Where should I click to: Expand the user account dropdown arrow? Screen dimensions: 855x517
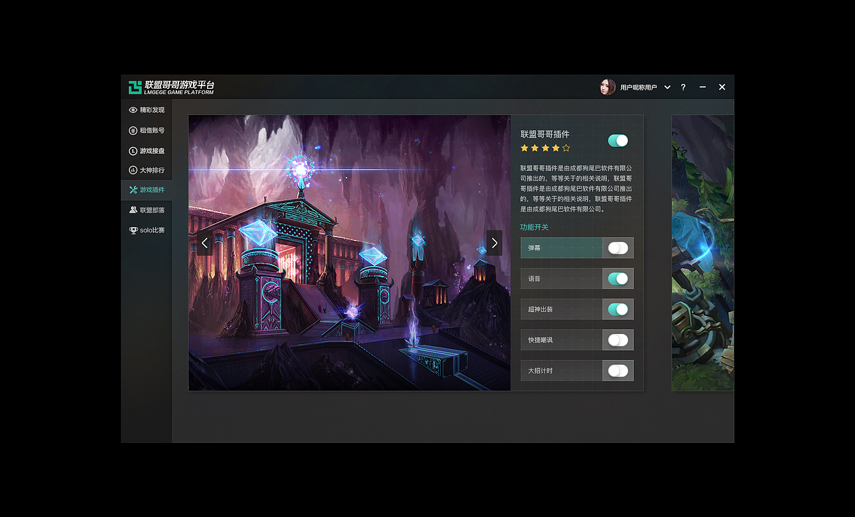click(667, 88)
